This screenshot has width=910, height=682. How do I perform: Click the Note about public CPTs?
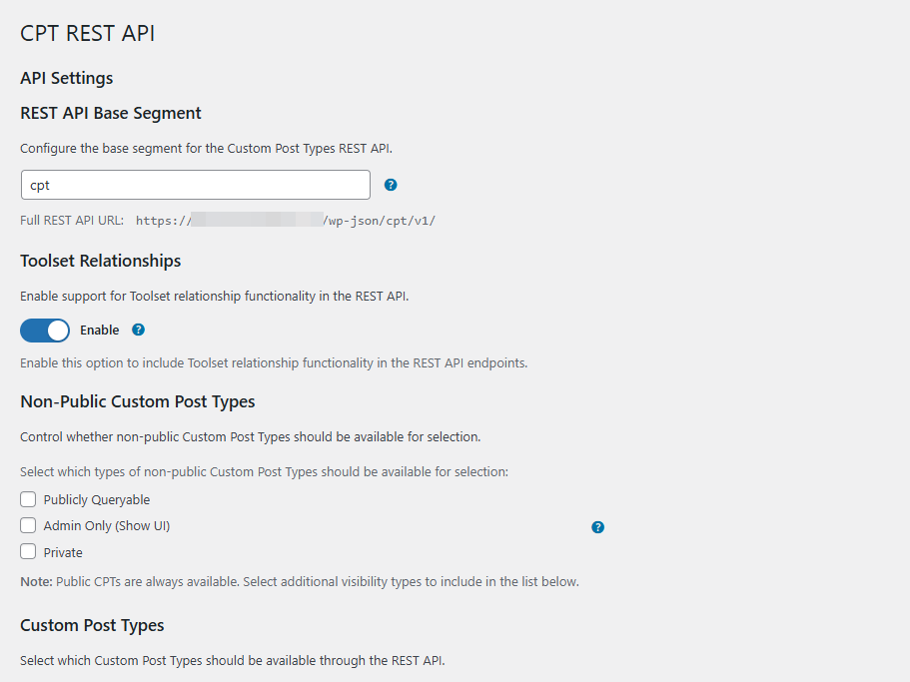299,581
